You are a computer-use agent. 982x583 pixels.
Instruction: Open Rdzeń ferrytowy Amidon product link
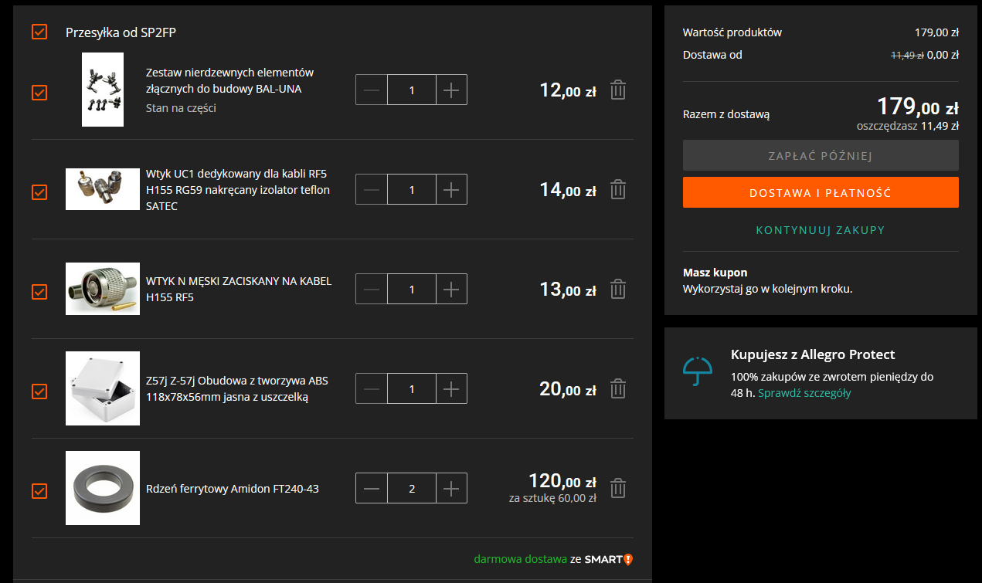click(x=233, y=489)
